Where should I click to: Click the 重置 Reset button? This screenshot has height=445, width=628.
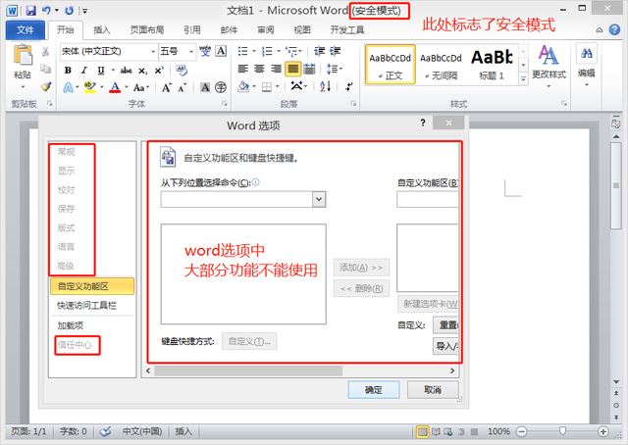tap(445, 325)
